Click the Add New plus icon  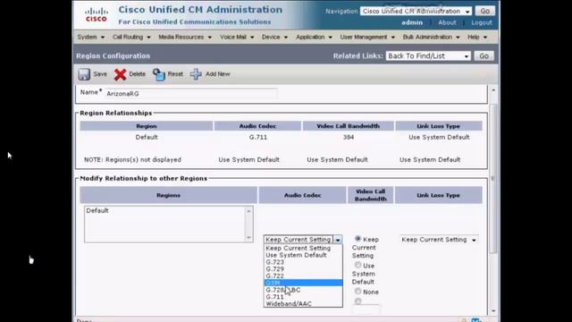tap(196, 74)
